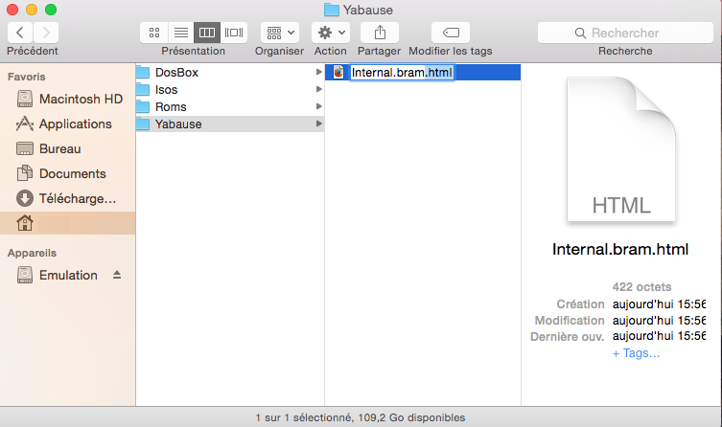Open Documents in sidebar

point(69,173)
